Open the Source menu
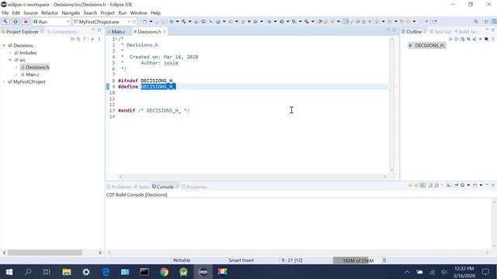The image size is (497, 279). click(30, 13)
